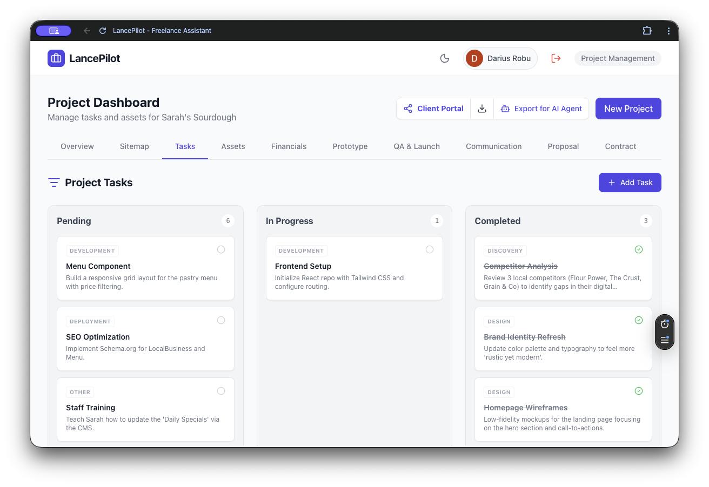
Task: Click the filter icon next to Project Tasks
Action: pos(54,182)
